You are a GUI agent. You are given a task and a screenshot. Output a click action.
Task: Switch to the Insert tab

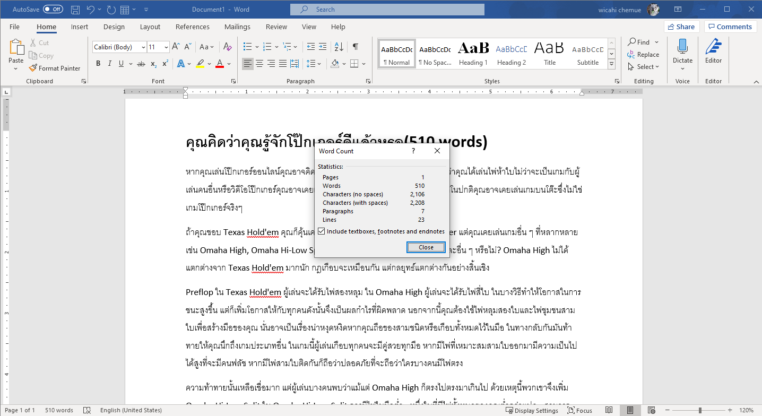click(x=80, y=27)
